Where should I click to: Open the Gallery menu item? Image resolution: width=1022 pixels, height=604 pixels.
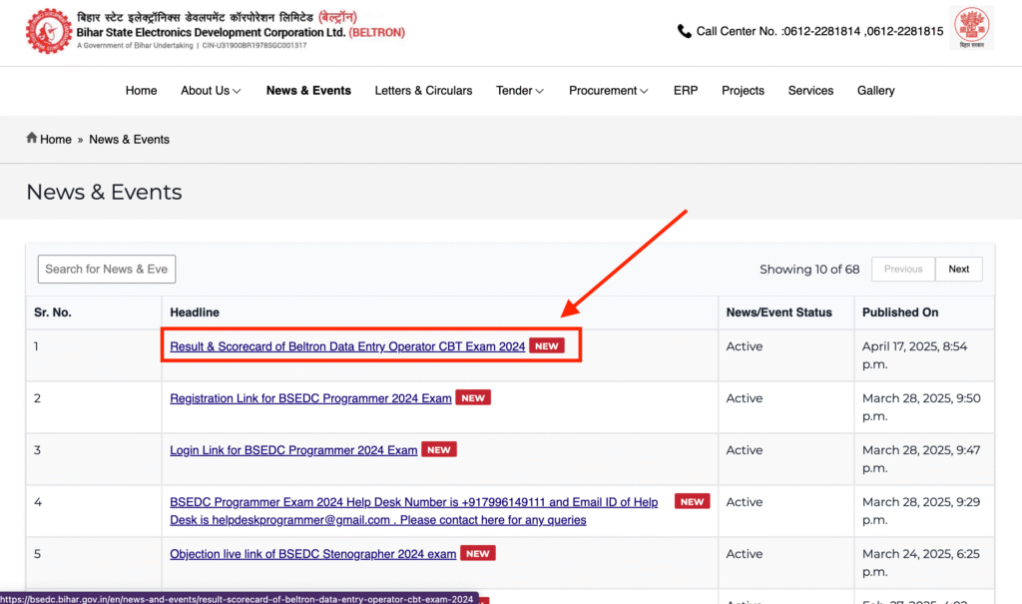coord(875,91)
